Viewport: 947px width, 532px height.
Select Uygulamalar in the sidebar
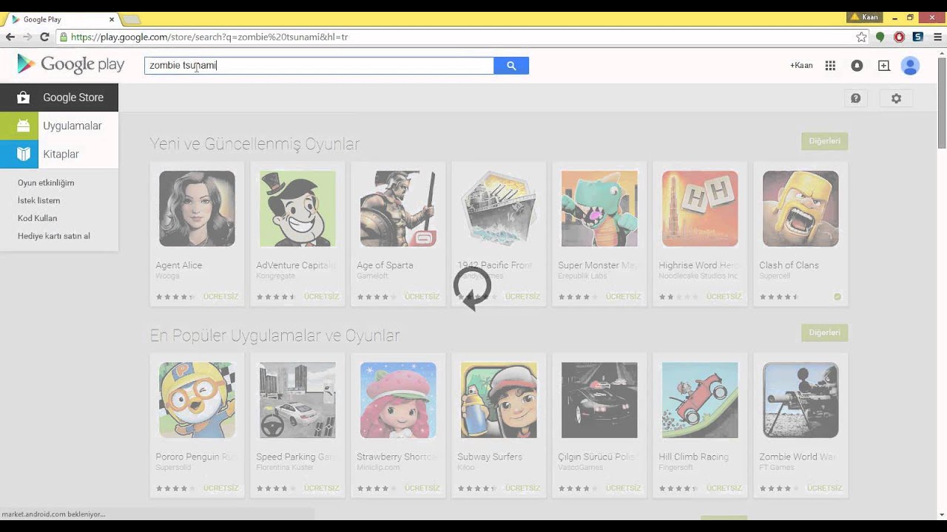point(59,126)
